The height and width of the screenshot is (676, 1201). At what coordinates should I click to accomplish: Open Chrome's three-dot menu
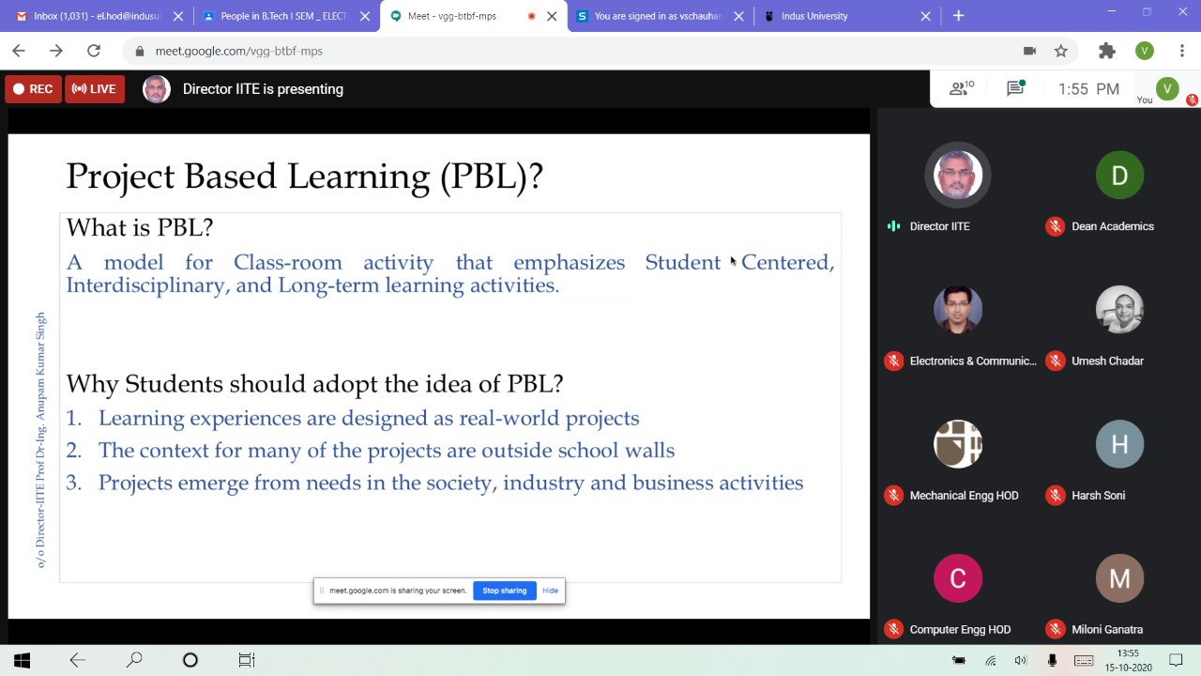(1181, 51)
